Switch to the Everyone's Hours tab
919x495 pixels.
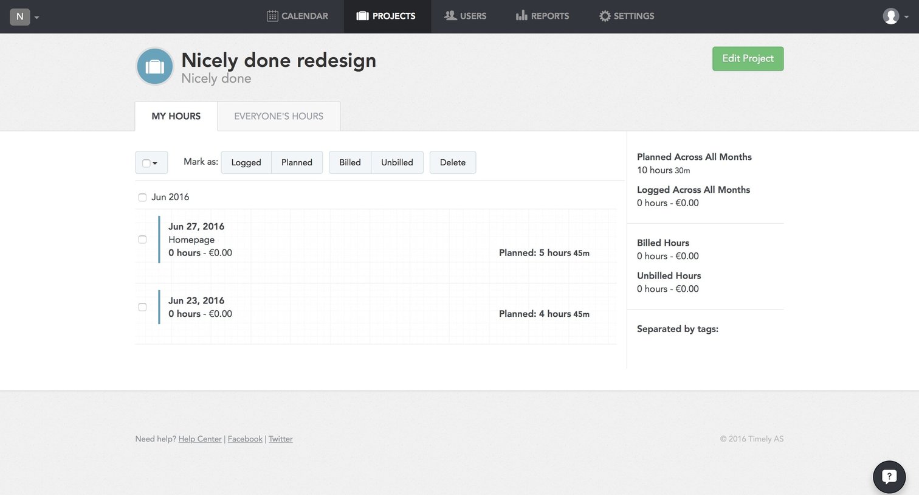(279, 116)
